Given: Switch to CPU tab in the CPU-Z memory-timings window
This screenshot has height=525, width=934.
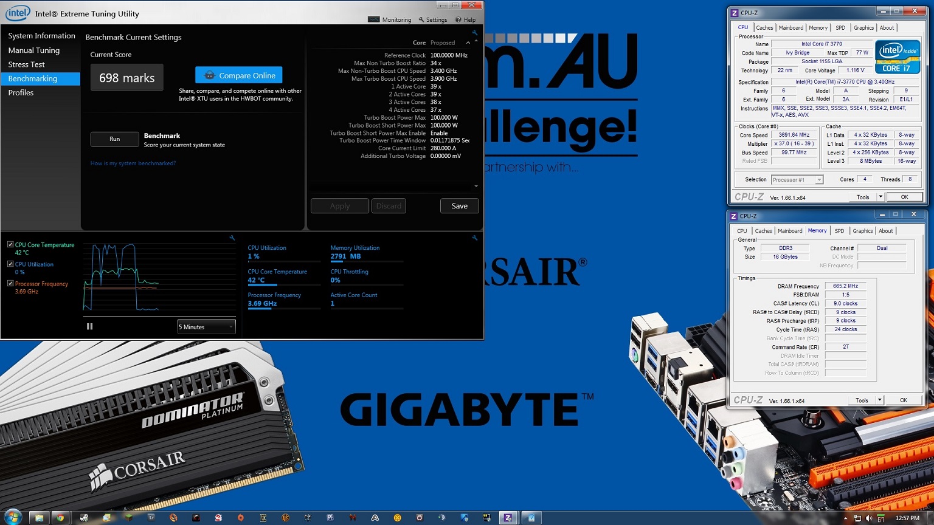Looking at the screenshot, I should tap(742, 231).
